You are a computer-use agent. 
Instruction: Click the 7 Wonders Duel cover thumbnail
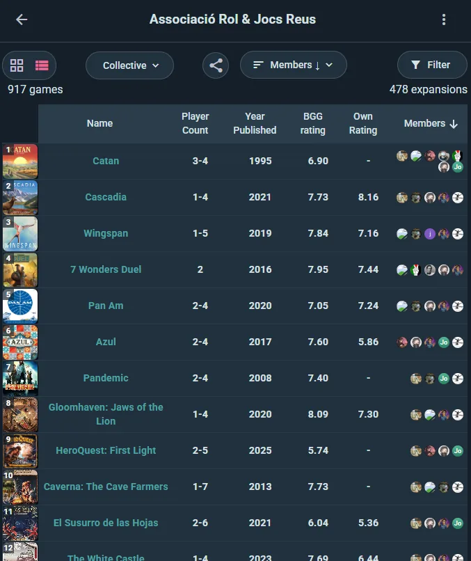[20, 270]
